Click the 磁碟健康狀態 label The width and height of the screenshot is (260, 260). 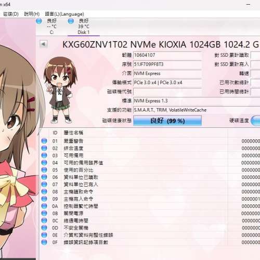click(117, 121)
